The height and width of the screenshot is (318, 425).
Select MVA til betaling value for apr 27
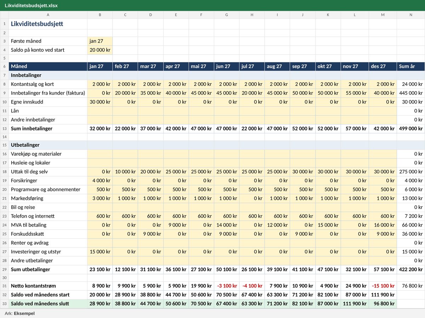click(x=176, y=225)
